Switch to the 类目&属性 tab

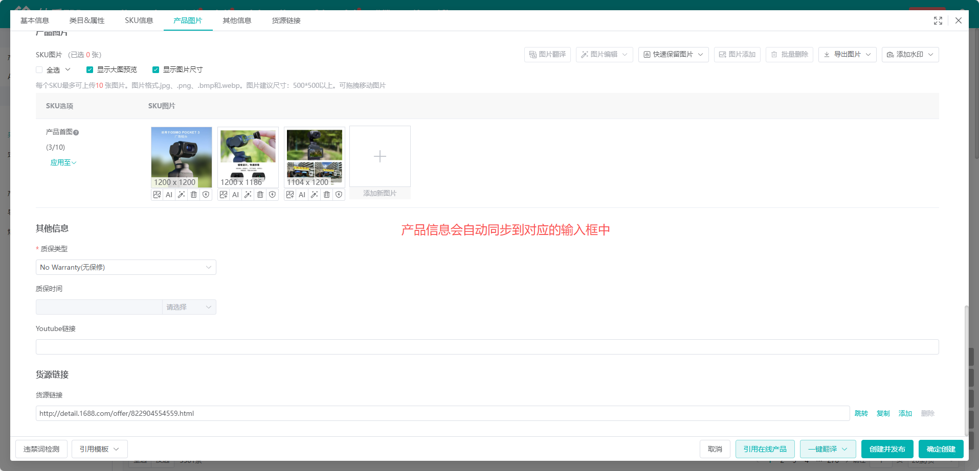click(x=87, y=20)
